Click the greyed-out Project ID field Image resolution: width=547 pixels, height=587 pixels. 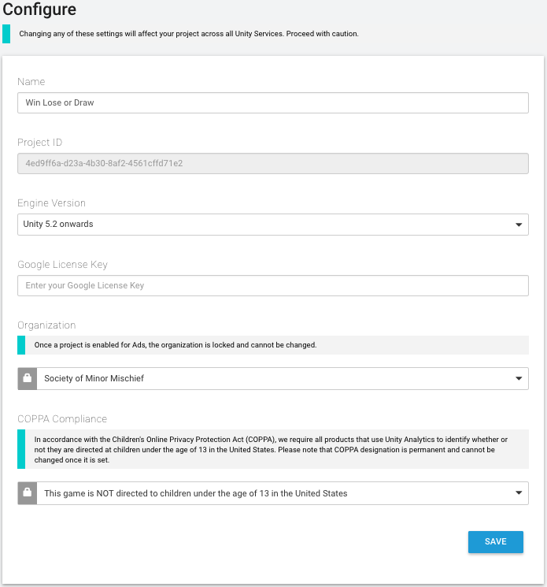pos(272,164)
